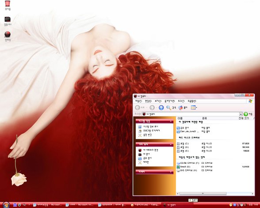Collapse the System Tasks panel
The width and height of the screenshot is (260, 208).
(x=171, y=121)
